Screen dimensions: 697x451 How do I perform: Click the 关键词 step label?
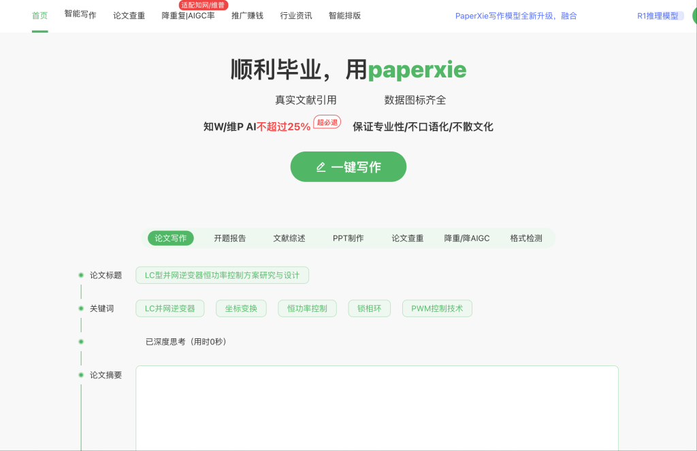pos(102,308)
